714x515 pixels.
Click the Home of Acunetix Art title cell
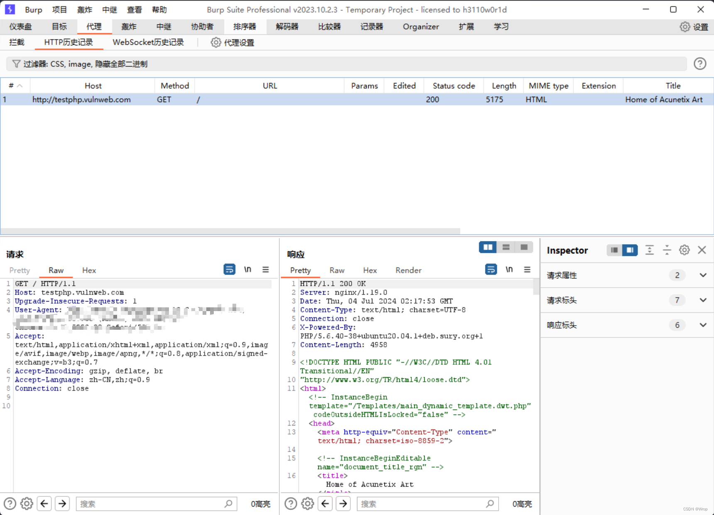point(664,100)
